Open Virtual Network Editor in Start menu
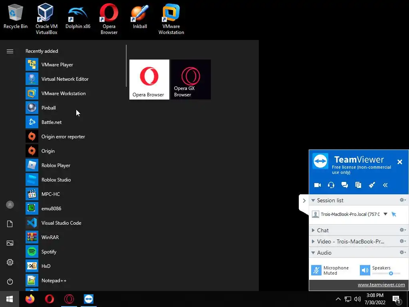This screenshot has height=307, width=409. [x=74, y=79]
